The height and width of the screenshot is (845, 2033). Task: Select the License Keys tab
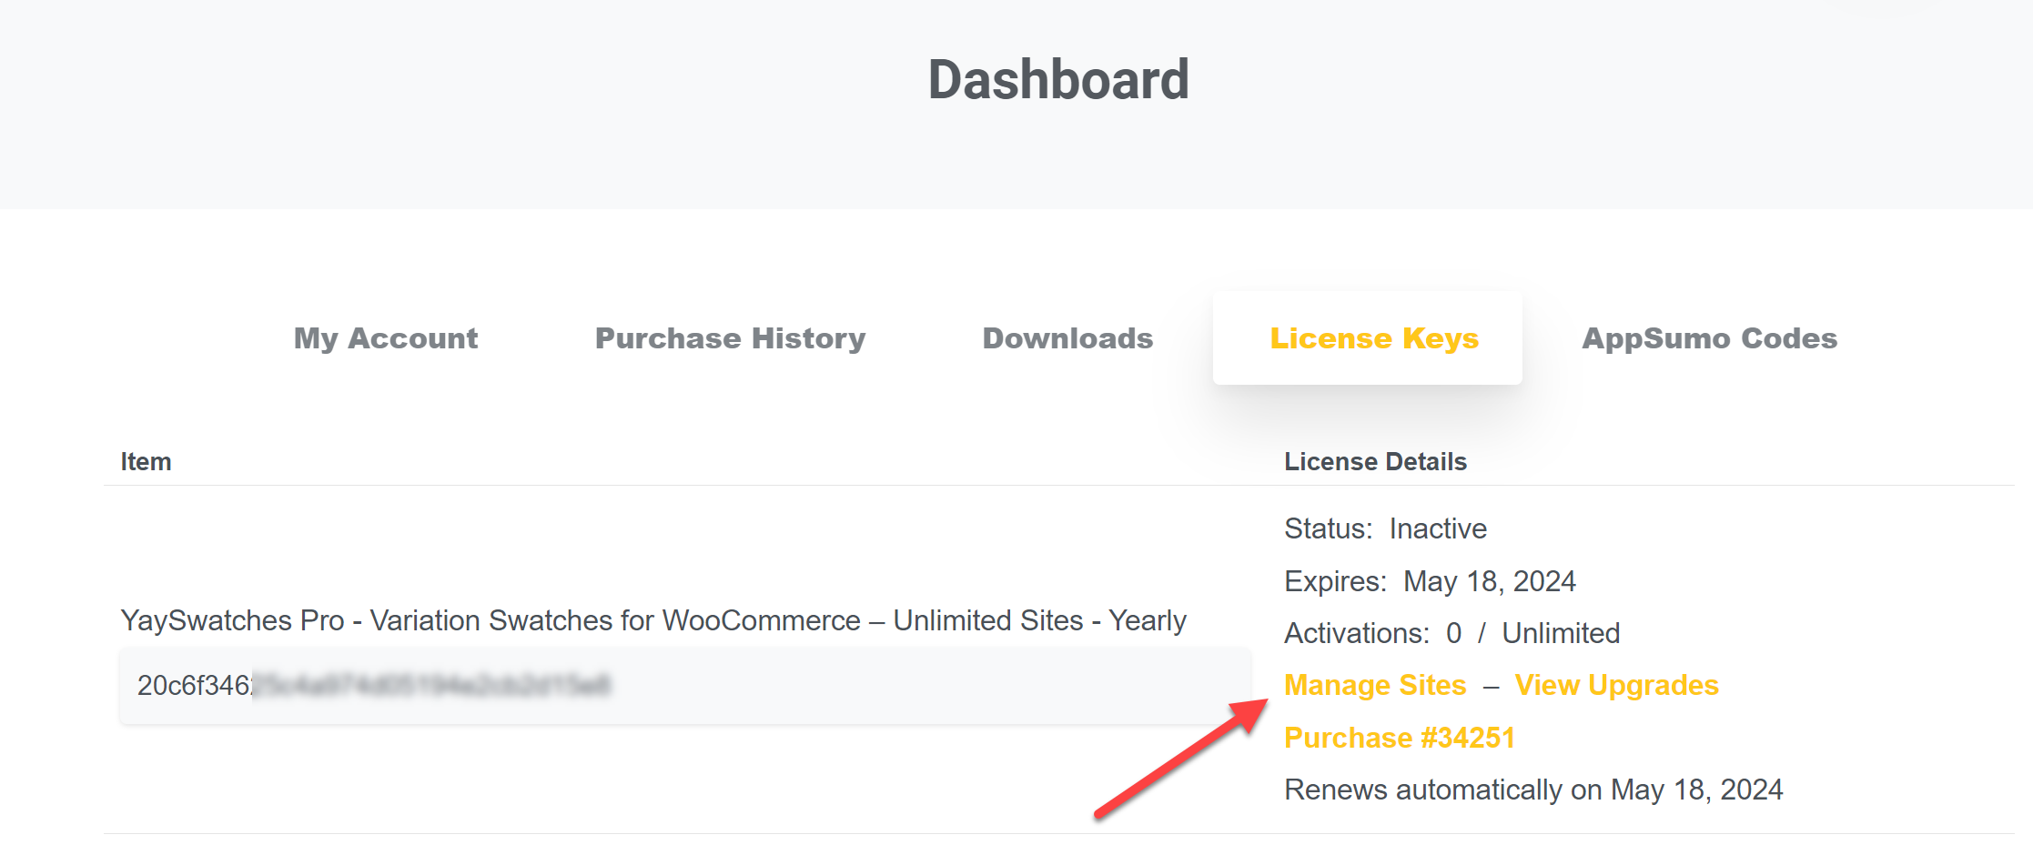[1373, 338]
